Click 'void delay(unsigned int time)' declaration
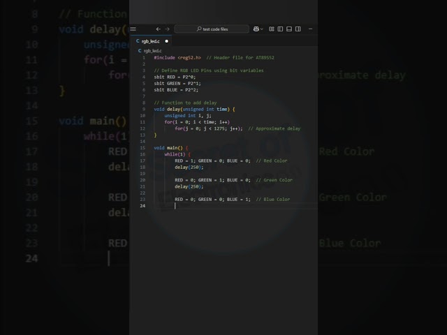This screenshot has width=447, height=335. coord(192,109)
